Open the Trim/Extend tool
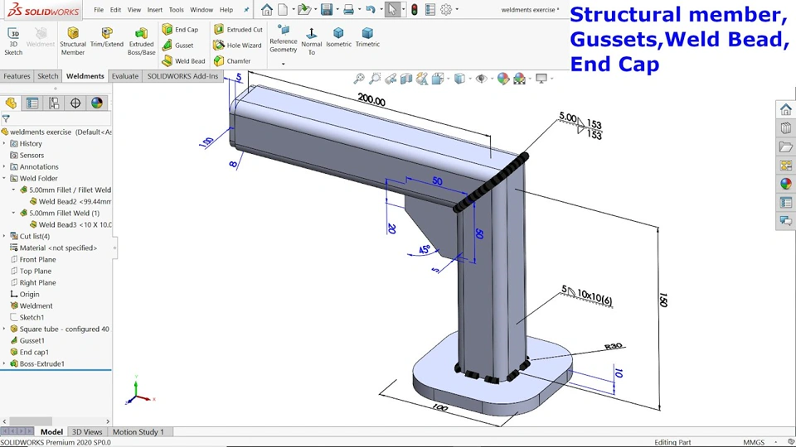 click(107, 37)
